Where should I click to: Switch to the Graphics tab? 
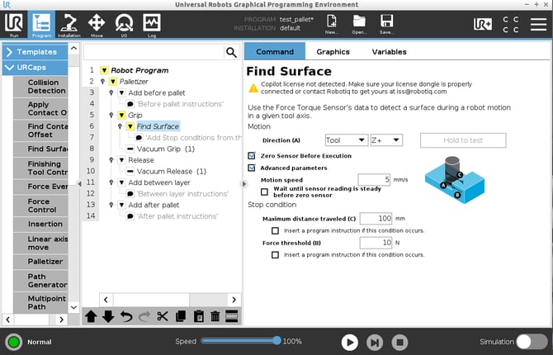tap(333, 51)
